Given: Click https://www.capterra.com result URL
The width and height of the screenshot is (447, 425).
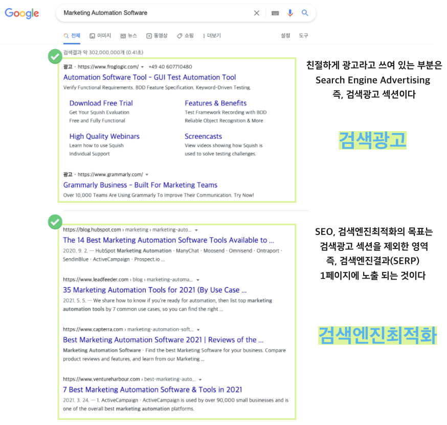Looking at the screenshot, I should (x=93, y=329).
